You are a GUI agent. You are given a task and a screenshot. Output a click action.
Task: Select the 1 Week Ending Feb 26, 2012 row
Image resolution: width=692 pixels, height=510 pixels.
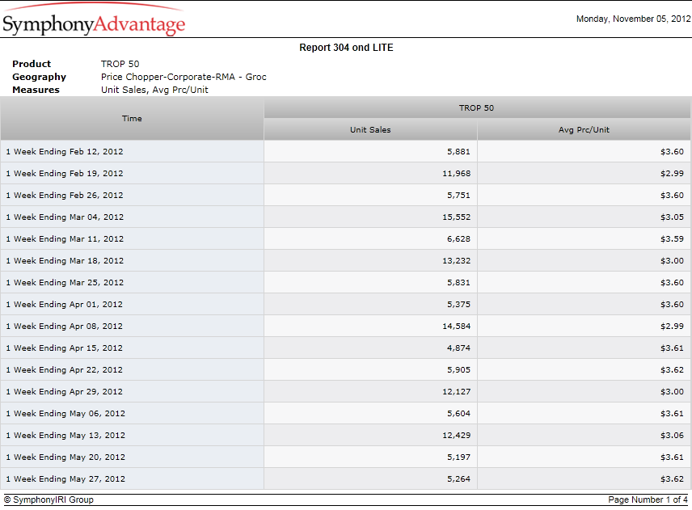point(345,195)
